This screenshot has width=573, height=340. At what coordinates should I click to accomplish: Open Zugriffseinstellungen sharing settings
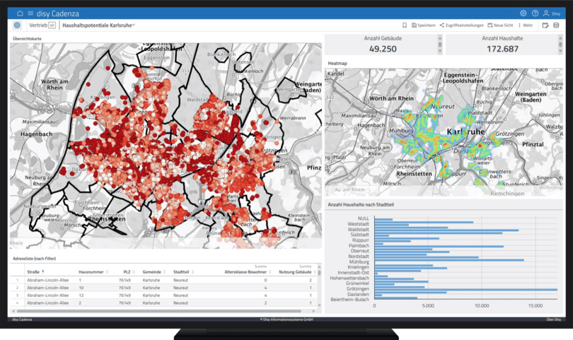point(461,25)
